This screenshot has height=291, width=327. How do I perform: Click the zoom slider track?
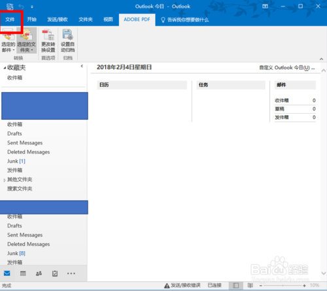coord(283,286)
